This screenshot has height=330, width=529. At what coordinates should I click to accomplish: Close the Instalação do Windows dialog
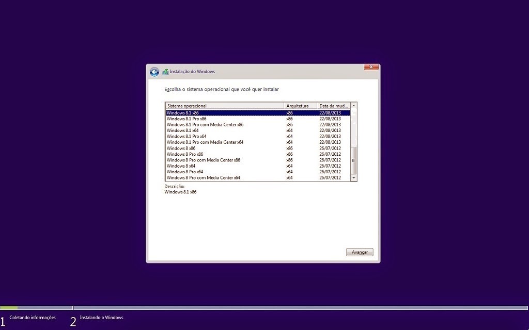click(371, 67)
